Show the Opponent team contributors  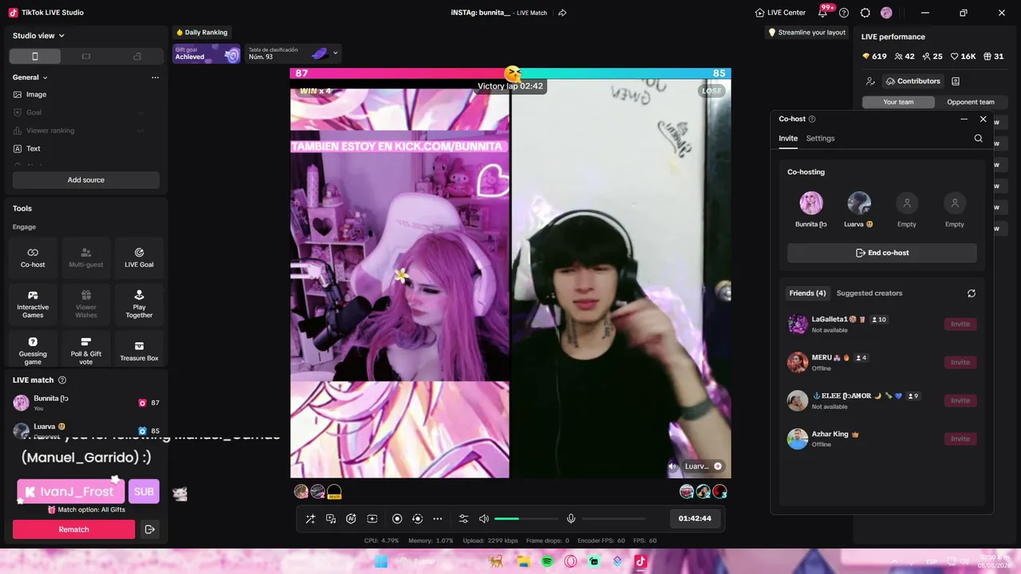(971, 102)
